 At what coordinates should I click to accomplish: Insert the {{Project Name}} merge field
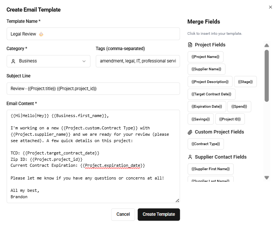205,57
